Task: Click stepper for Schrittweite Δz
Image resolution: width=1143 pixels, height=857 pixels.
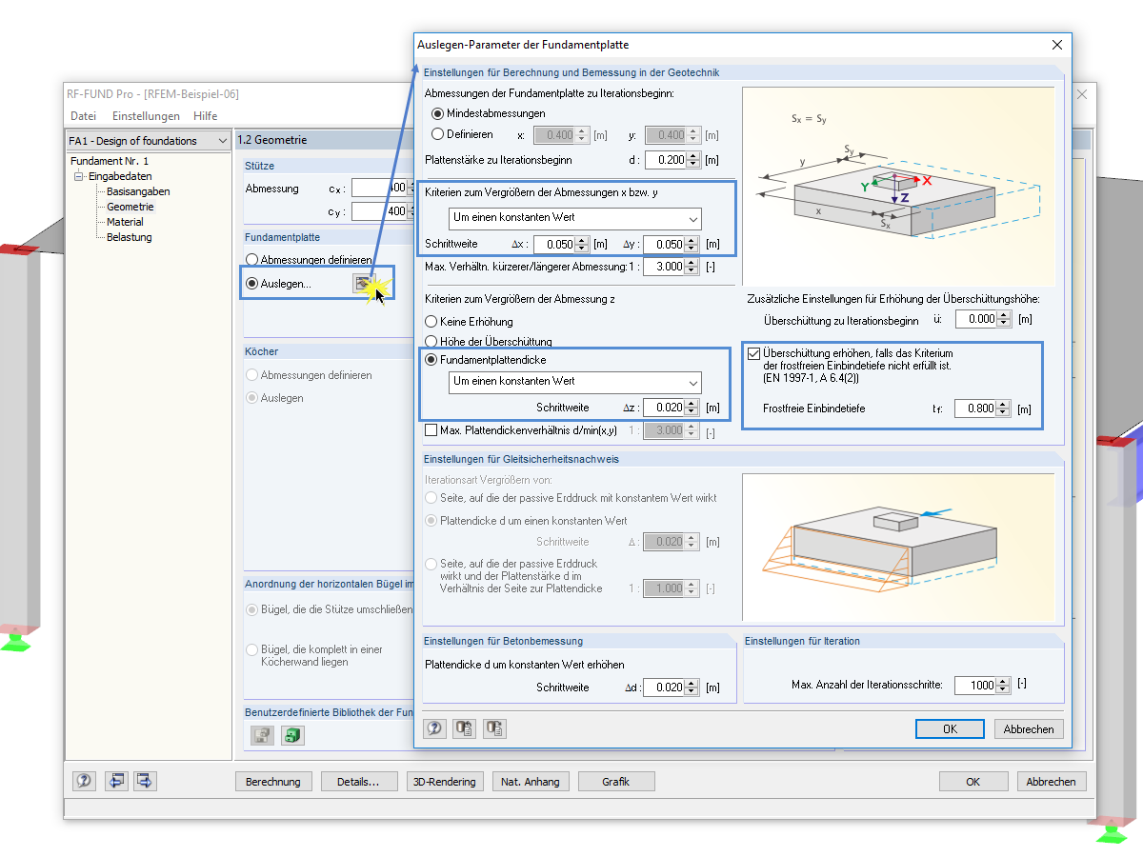Action: tap(693, 408)
